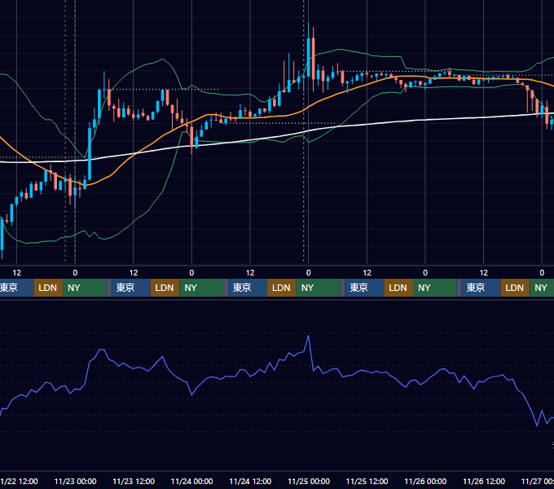Select the 東京 session block on 11/24

248,288
